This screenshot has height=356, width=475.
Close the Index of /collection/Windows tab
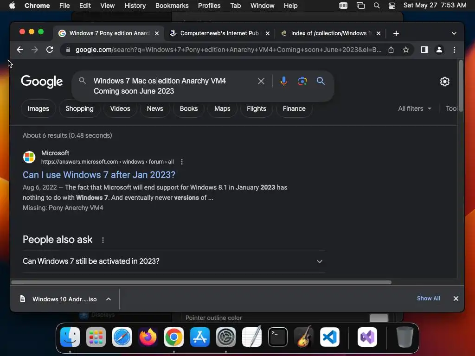[x=379, y=33]
